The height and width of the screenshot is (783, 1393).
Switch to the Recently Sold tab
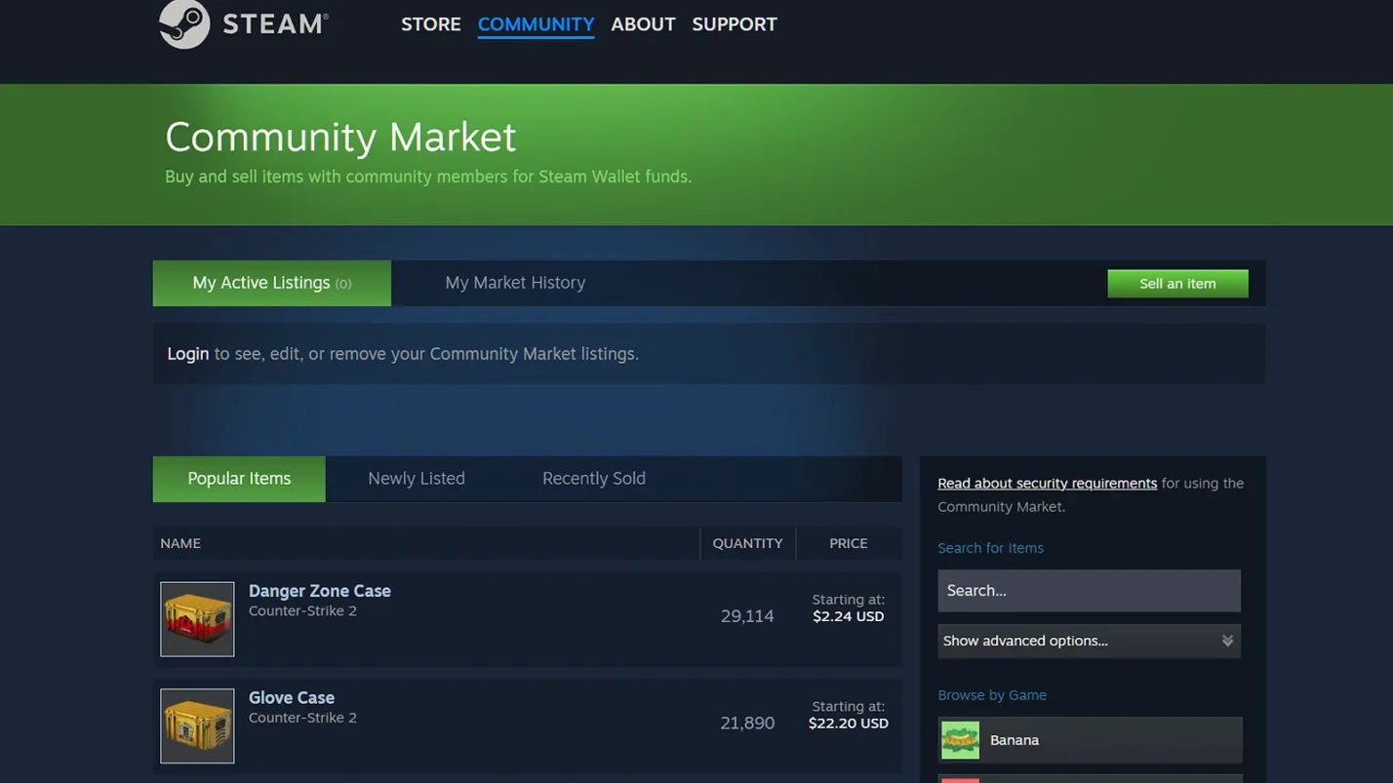click(x=593, y=478)
